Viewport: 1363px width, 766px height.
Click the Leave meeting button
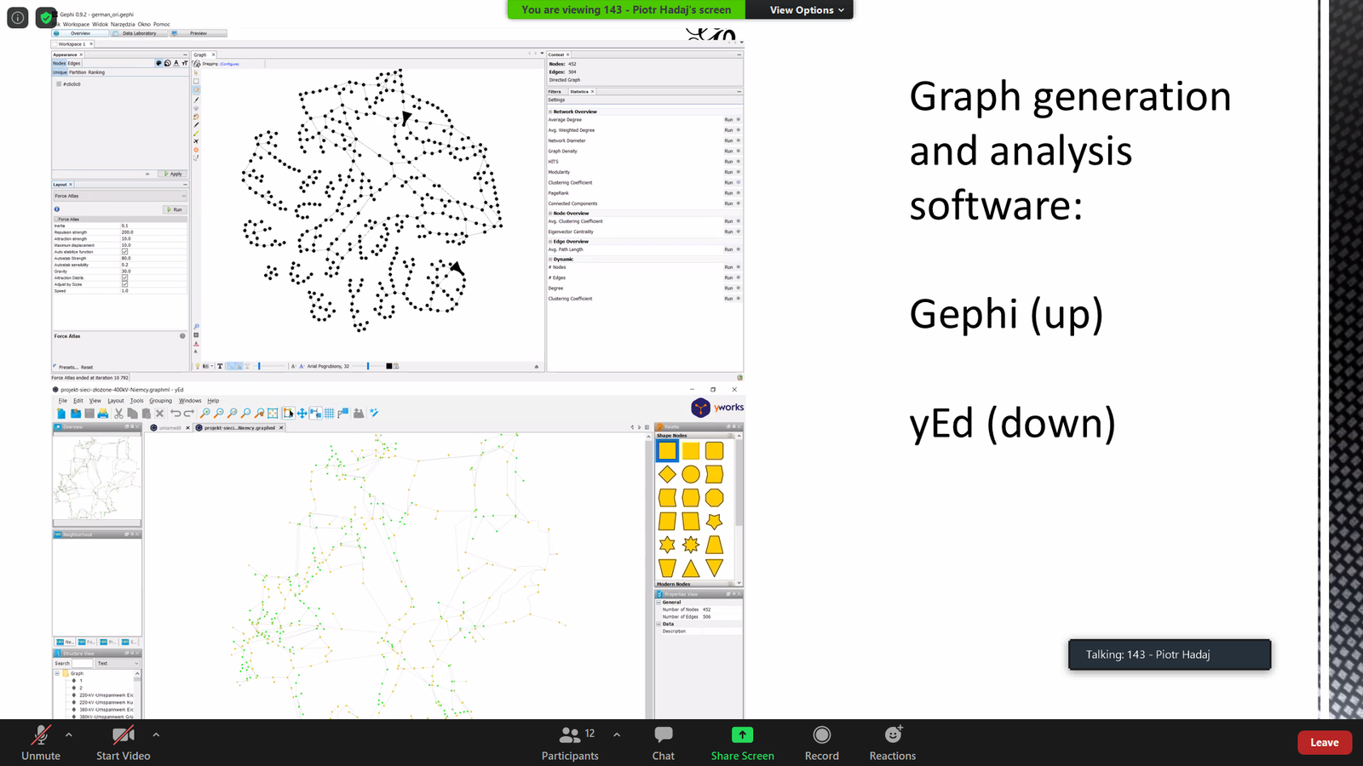point(1324,742)
